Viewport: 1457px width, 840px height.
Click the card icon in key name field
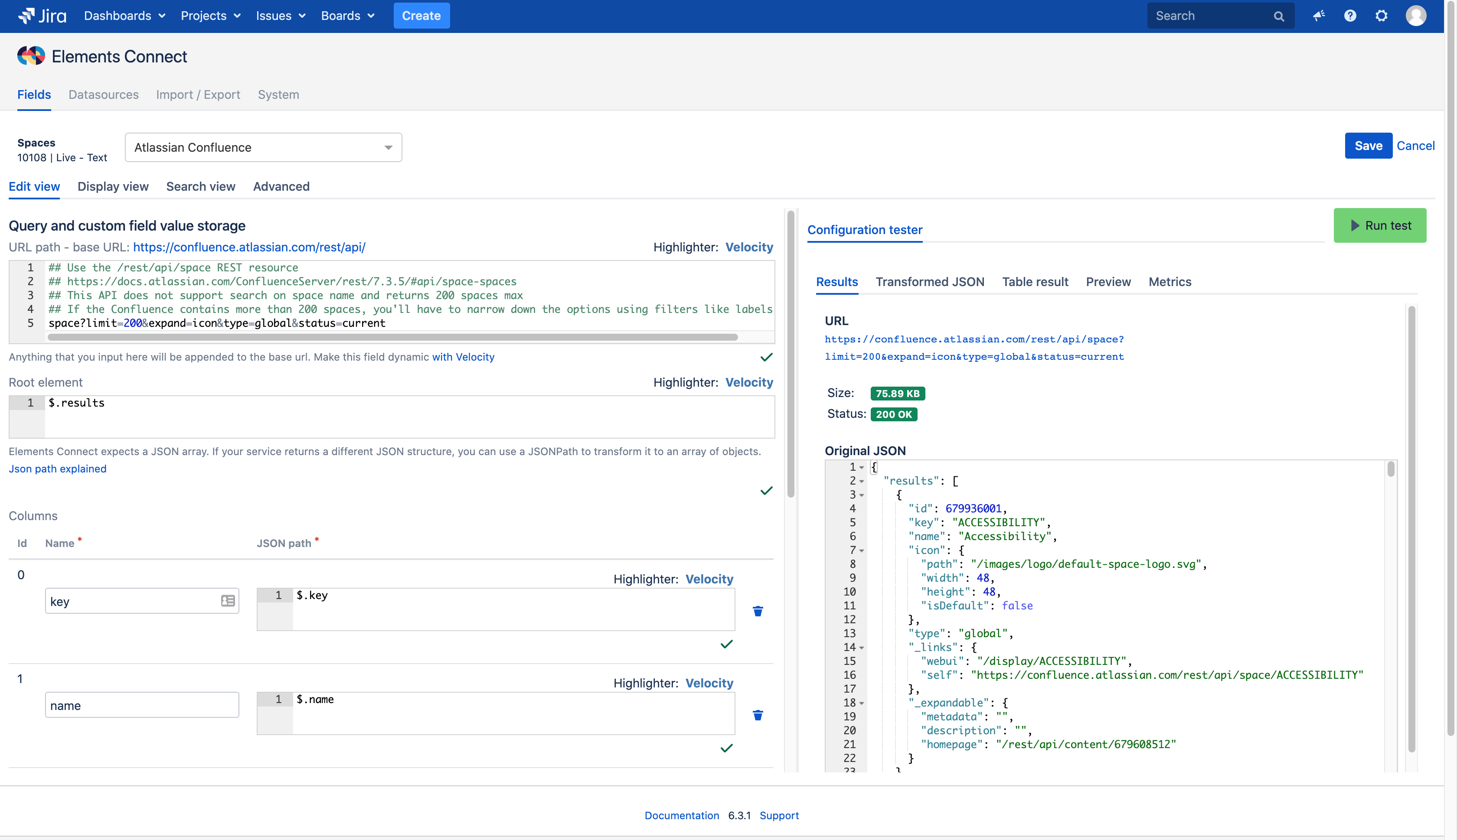tap(227, 601)
